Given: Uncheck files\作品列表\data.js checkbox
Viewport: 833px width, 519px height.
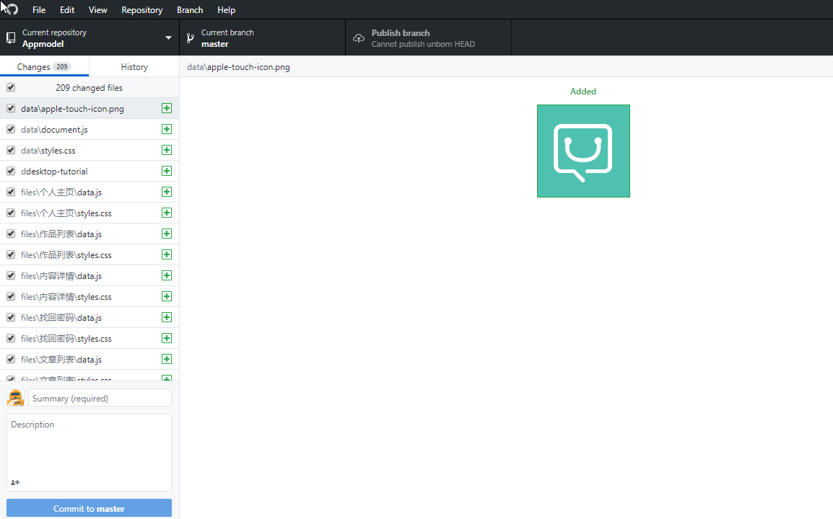Looking at the screenshot, I should [11, 234].
